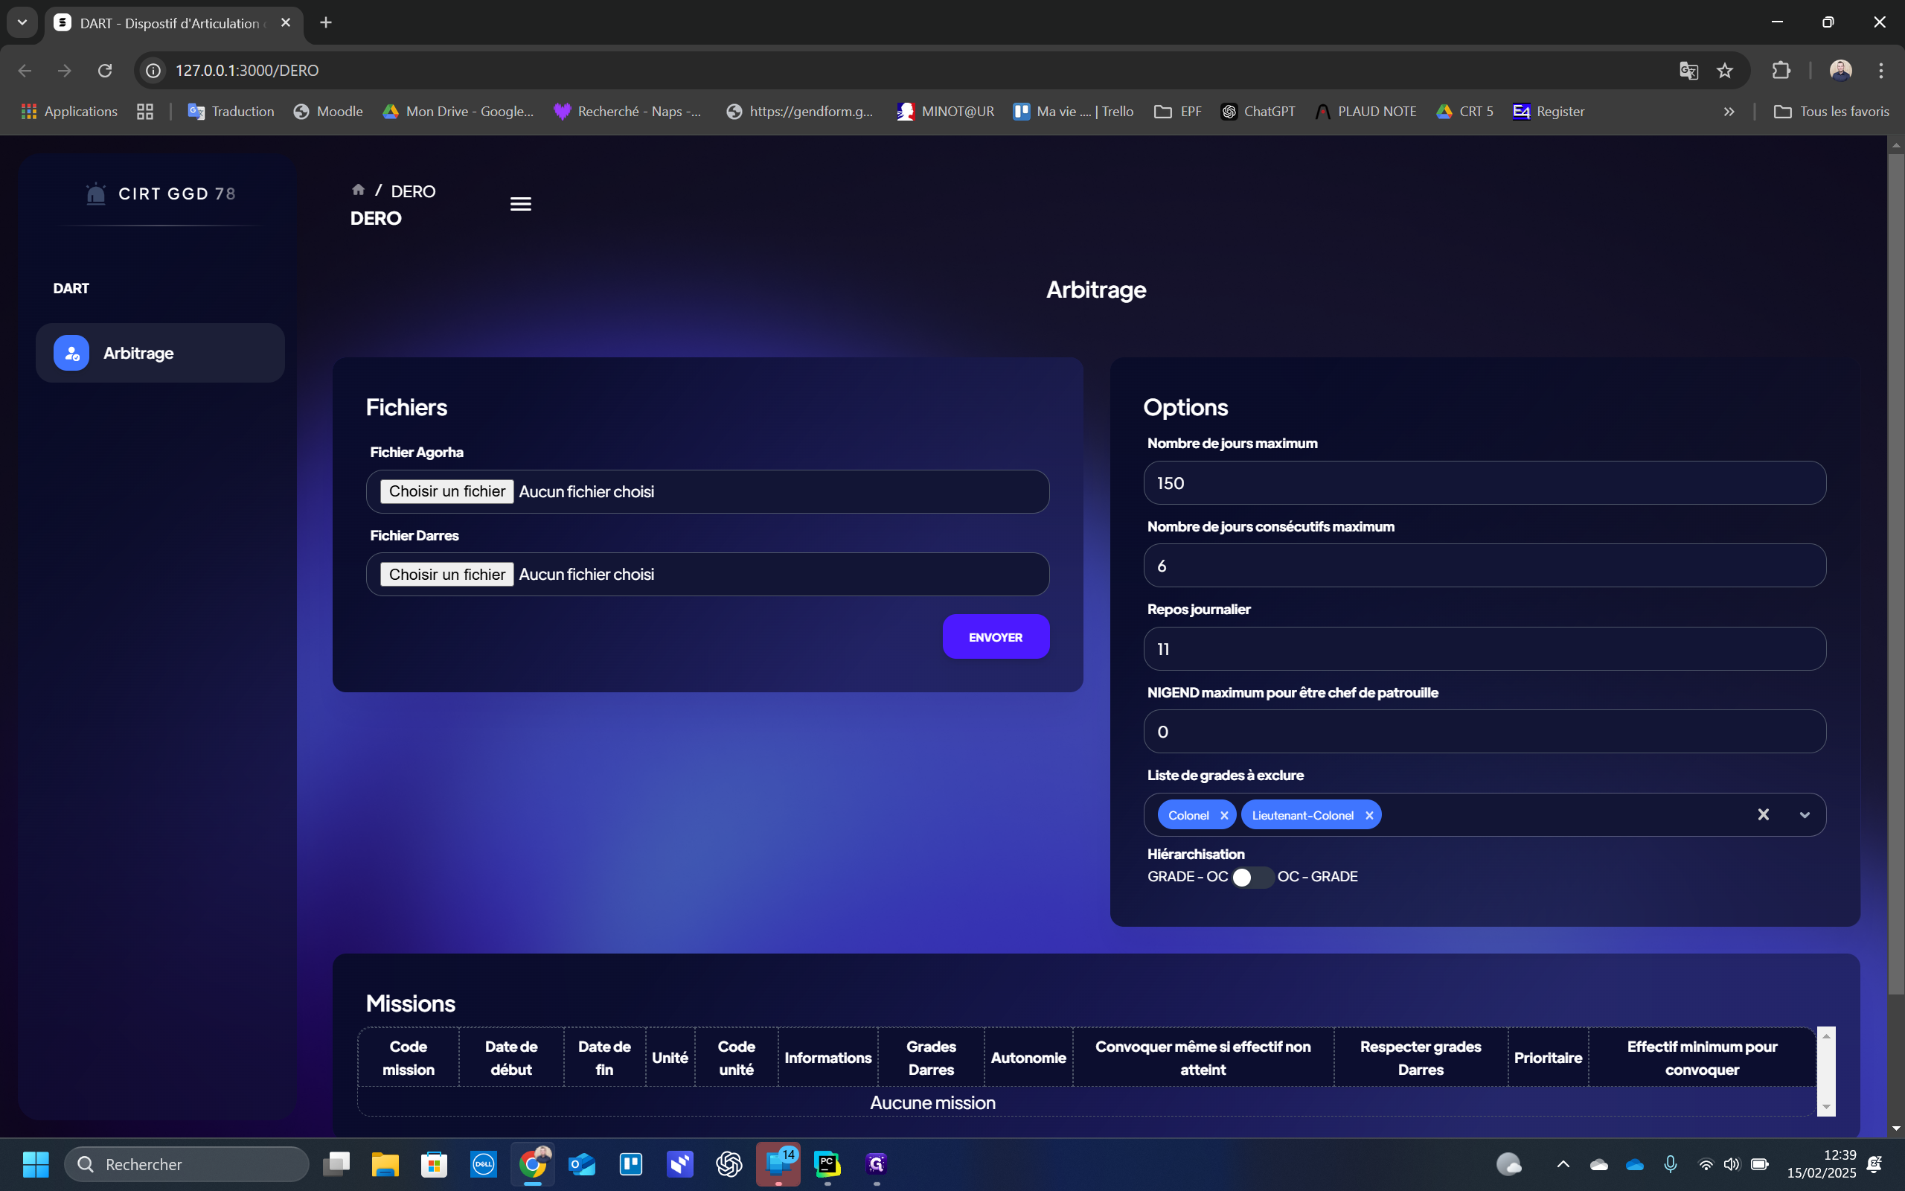The height and width of the screenshot is (1191, 1905).
Task: Click the home breadcrumb icon
Action: (358, 190)
